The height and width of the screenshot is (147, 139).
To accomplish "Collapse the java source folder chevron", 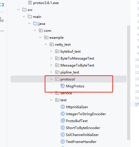I will 29,23.
